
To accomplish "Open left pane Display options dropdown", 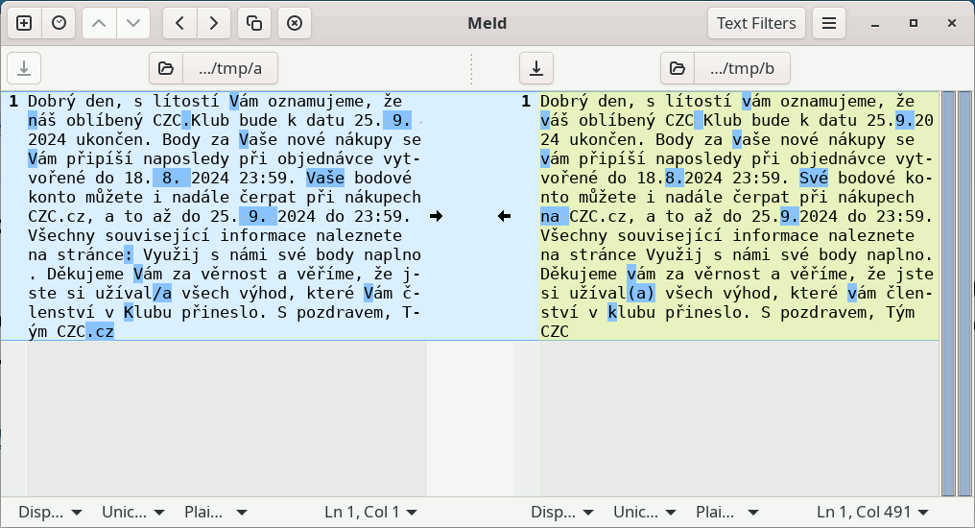I will 50,513.
